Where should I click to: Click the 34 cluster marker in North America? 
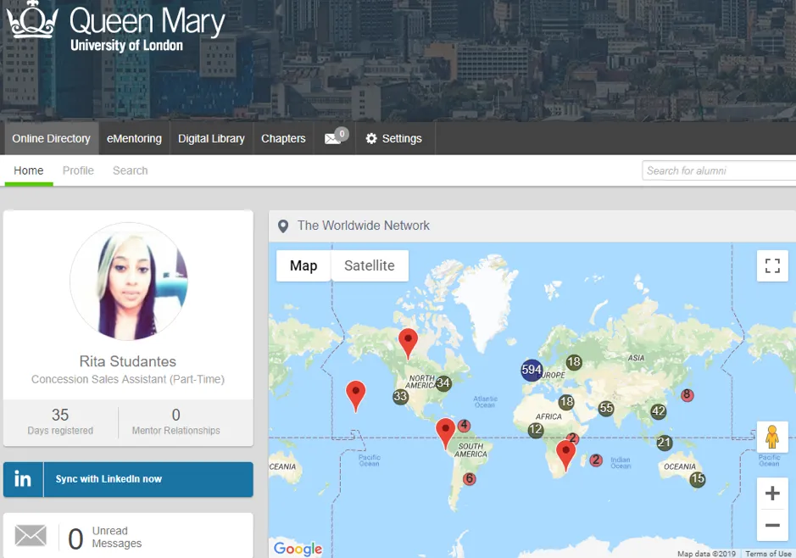(x=443, y=382)
